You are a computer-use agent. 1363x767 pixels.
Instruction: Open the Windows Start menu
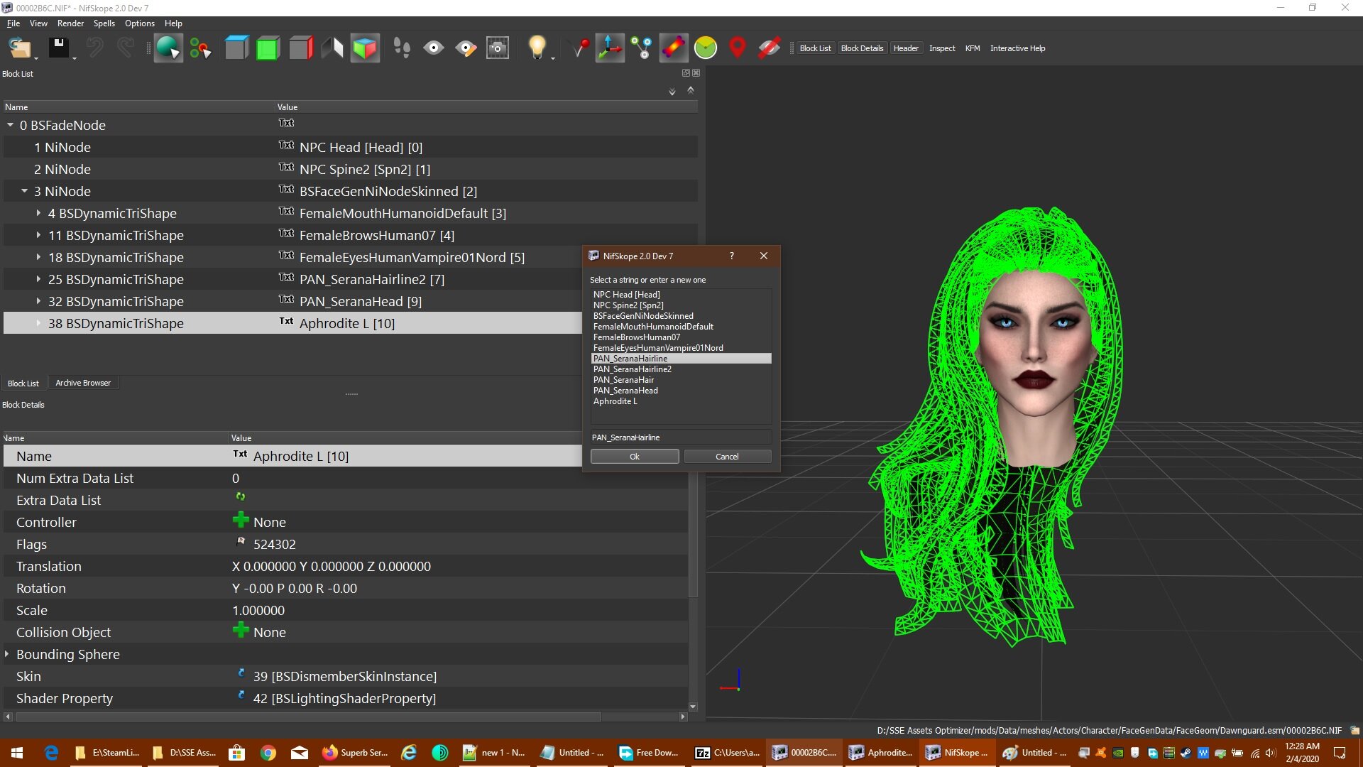pyautogui.click(x=17, y=753)
